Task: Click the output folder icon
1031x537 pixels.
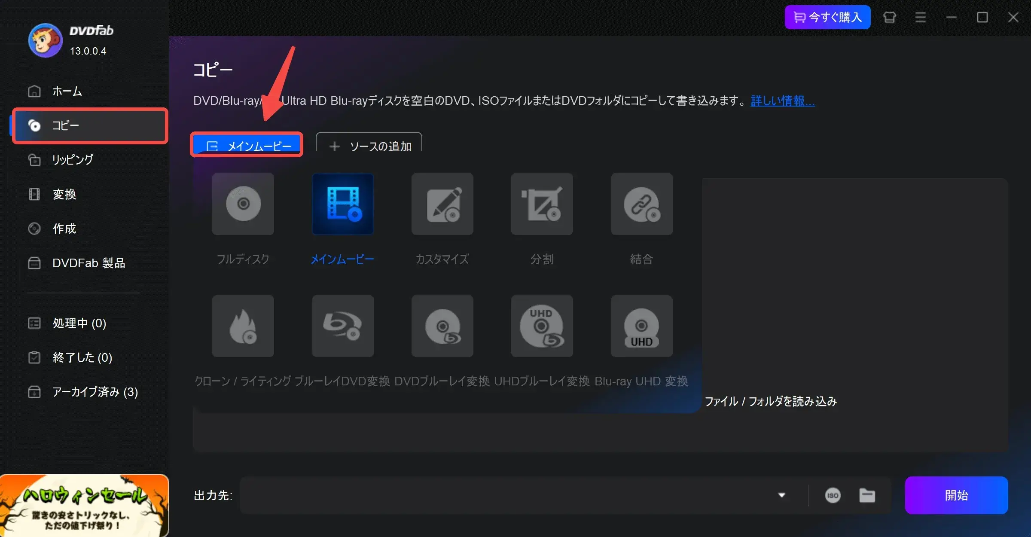Action: pyautogui.click(x=867, y=495)
